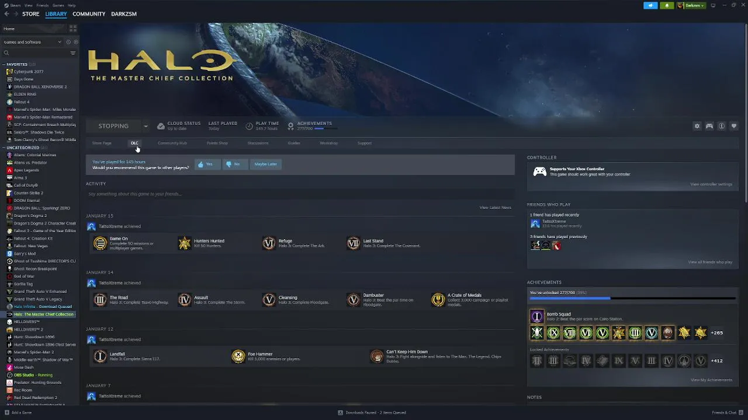Image resolution: width=748 pixels, height=420 pixels.
Task: Open the Help menu
Action: pos(71,5)
